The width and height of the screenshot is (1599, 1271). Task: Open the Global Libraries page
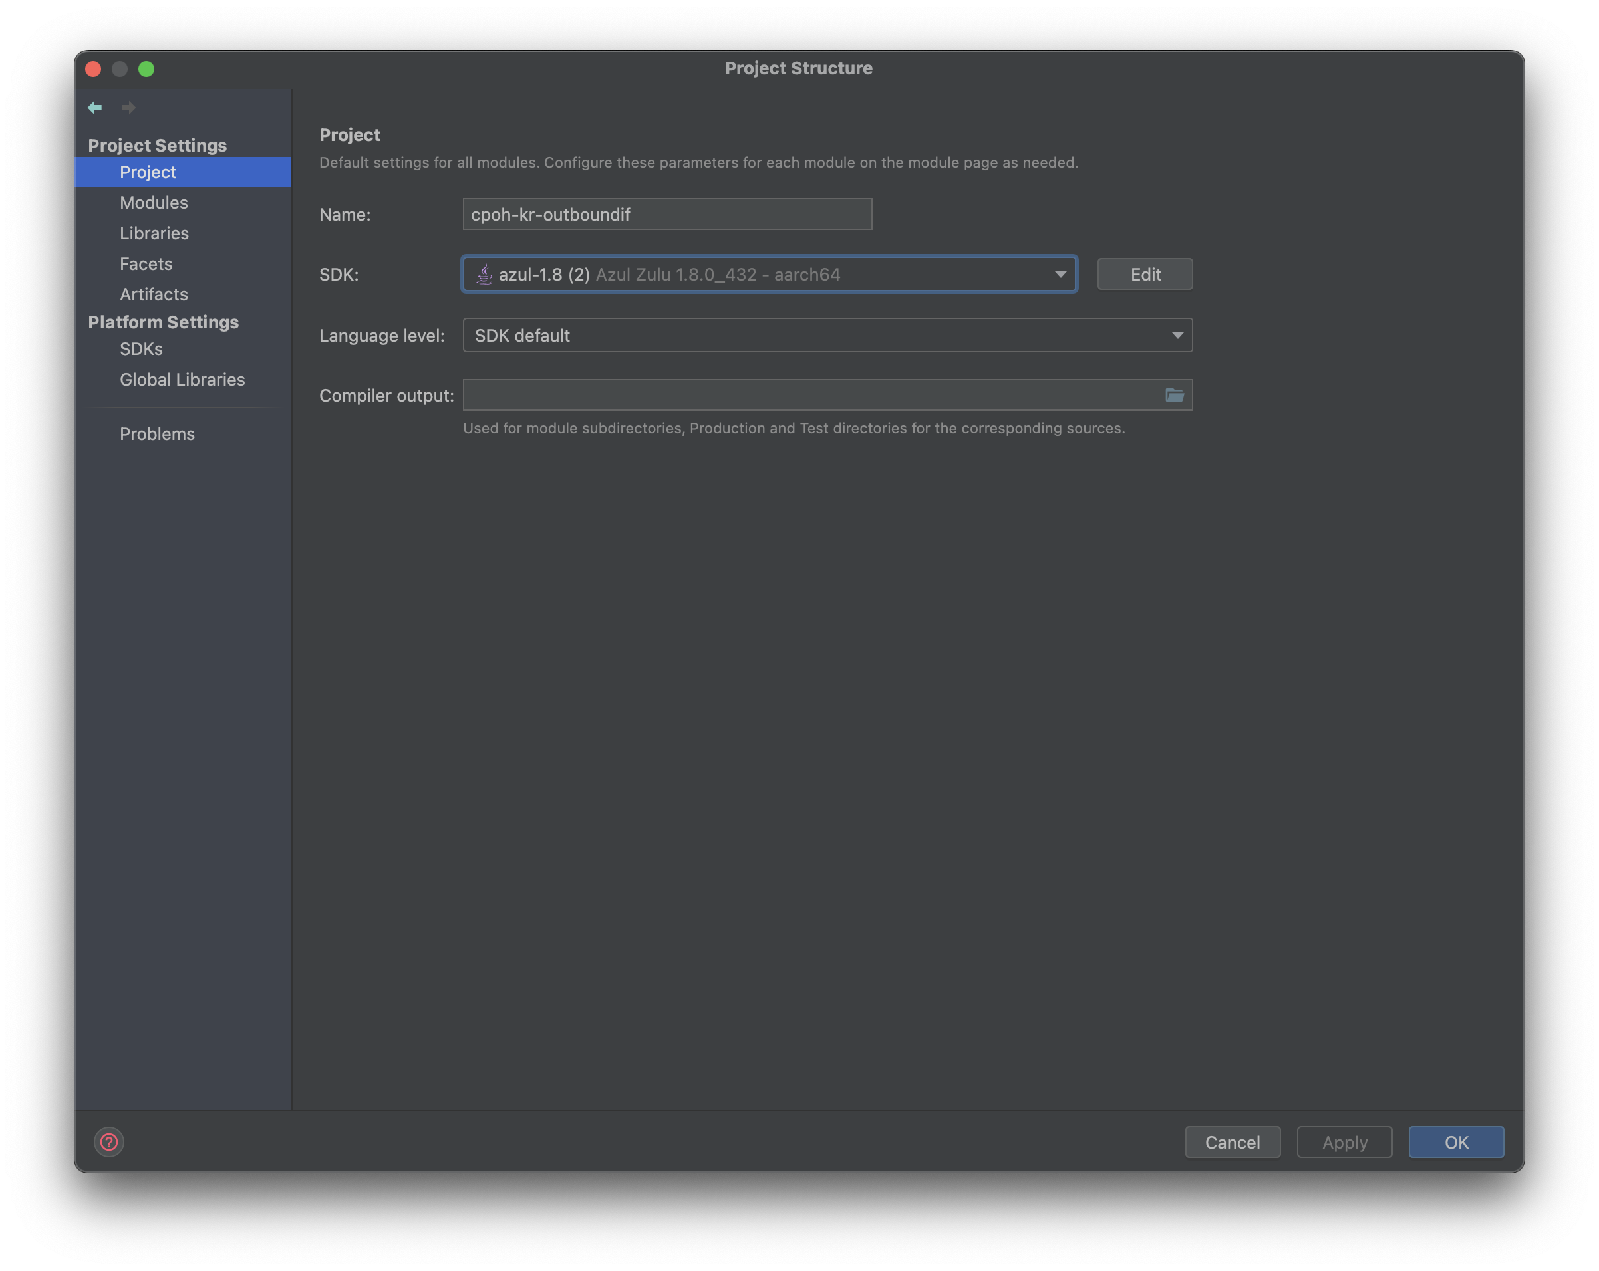(x=182, y=380)
